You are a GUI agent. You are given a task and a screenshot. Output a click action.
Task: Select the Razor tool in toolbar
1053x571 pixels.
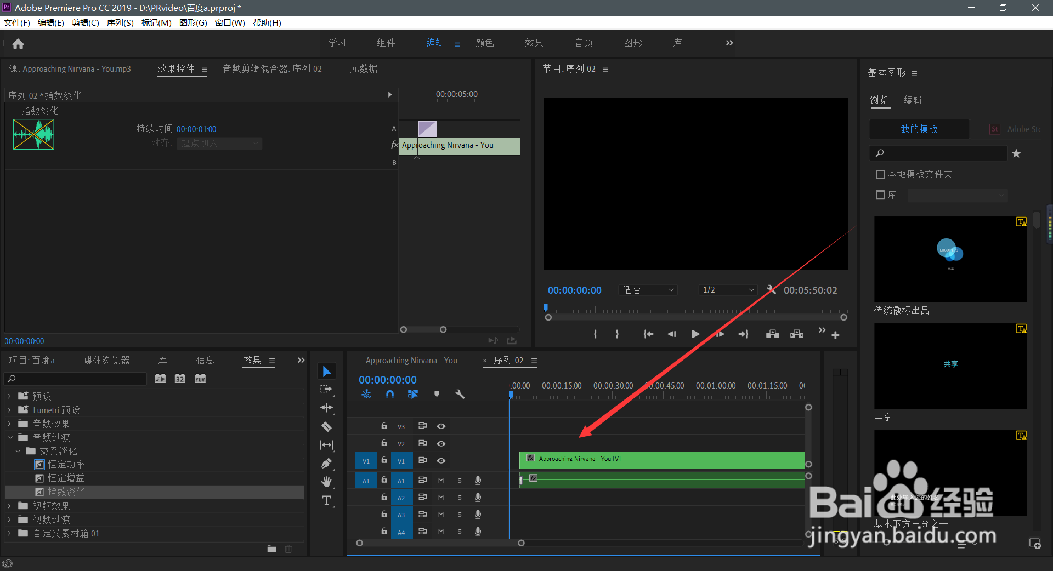coord(326,426)
